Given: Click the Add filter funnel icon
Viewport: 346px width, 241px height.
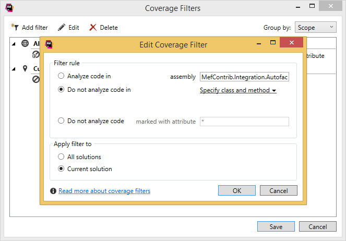Looking at the screenshot, I should (x=15, y=27).
